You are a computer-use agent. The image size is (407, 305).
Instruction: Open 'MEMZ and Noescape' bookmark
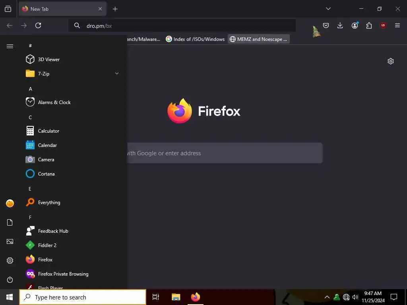(259, 39)
